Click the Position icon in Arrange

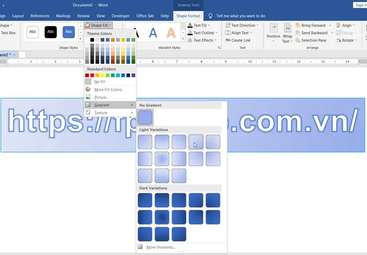click(273, 29)
